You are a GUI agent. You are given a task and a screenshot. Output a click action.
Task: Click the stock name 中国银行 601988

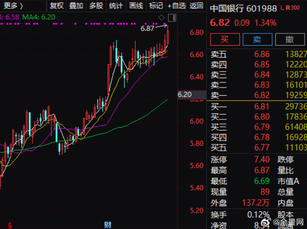pos(243,8)
